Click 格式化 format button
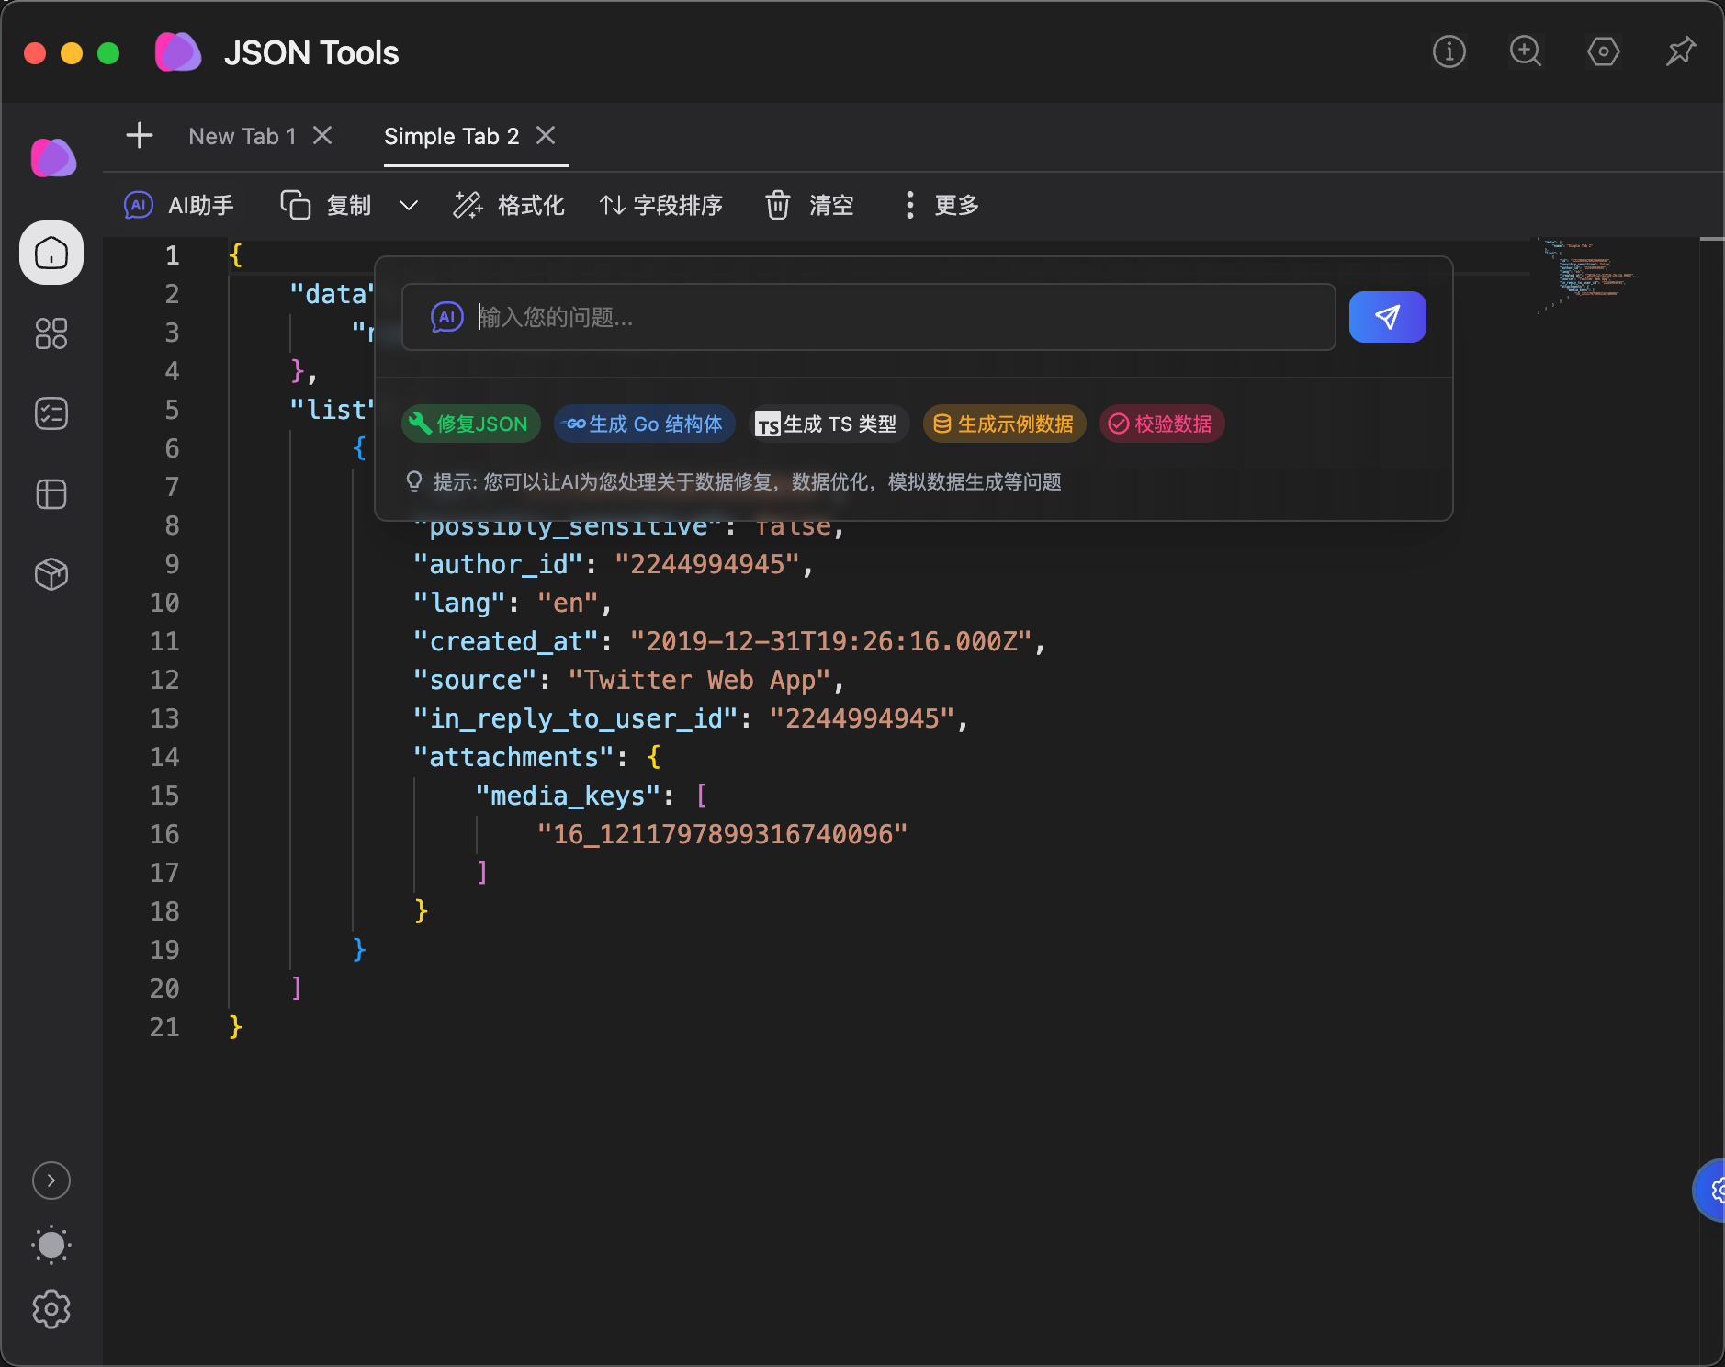The width and height of the screenshot is (1725, 1367). 509,205
